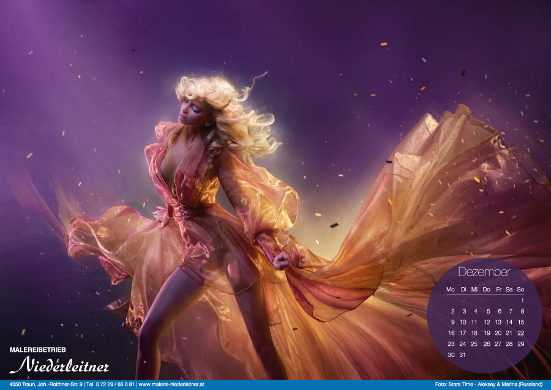
Task: Click calendar date 5
Action: (488, 311)
